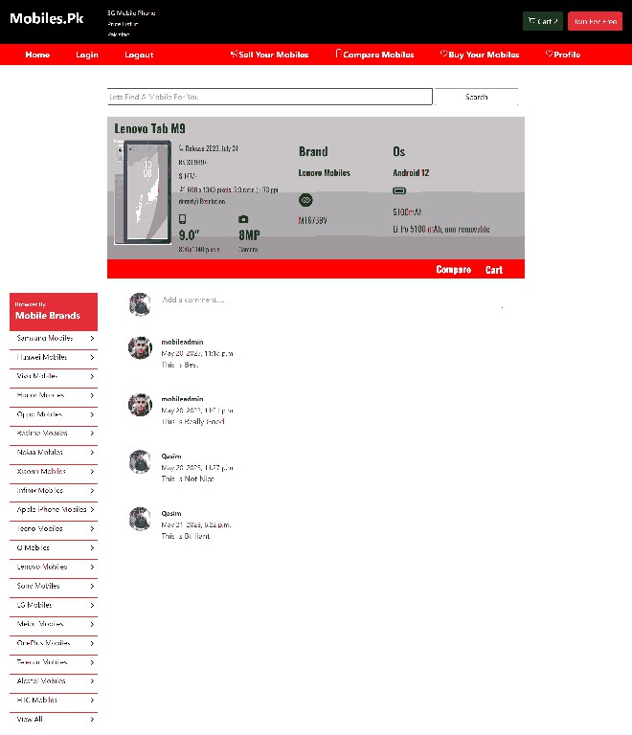Open the Login menu item
The height and width of the screenshot is (735, 632).
coord(87,55)
